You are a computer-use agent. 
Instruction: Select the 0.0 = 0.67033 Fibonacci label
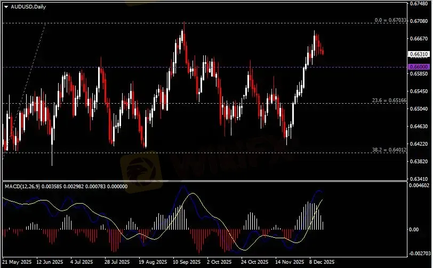391,20
